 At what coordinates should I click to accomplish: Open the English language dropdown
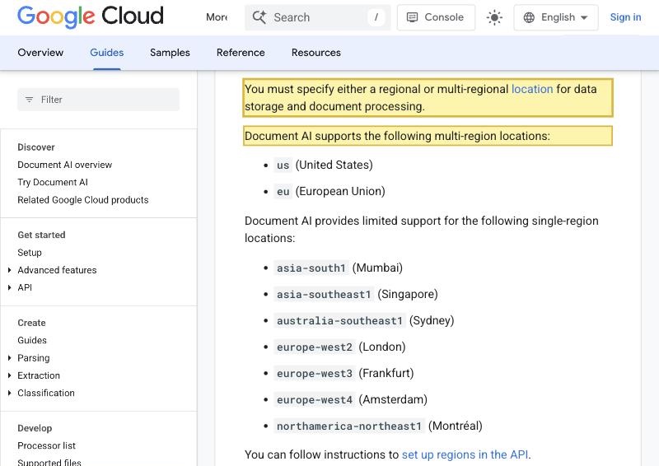pos(555,17)
